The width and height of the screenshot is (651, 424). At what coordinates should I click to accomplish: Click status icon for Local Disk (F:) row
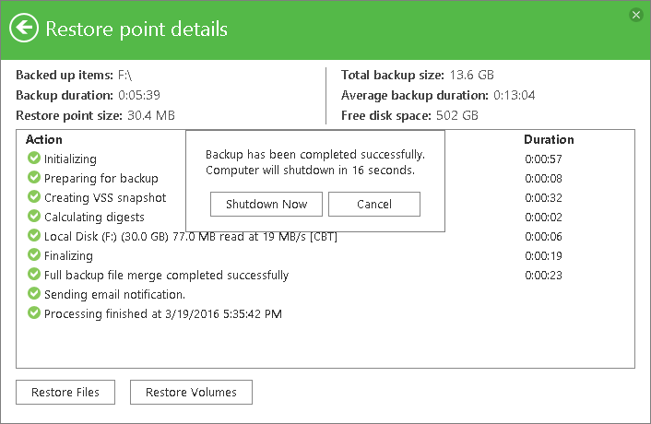click(34, 236)
